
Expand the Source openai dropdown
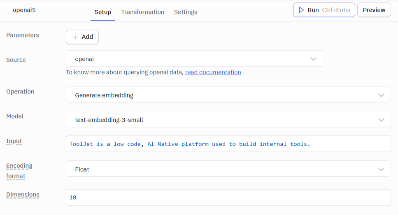pos(194,59)
